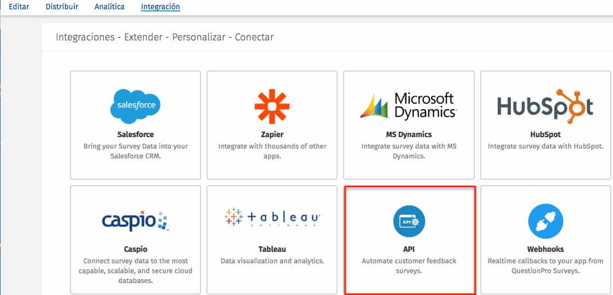Open the HubSpot integration title
The height and width of the screenshot is (295, 613).
click(545, 134)
